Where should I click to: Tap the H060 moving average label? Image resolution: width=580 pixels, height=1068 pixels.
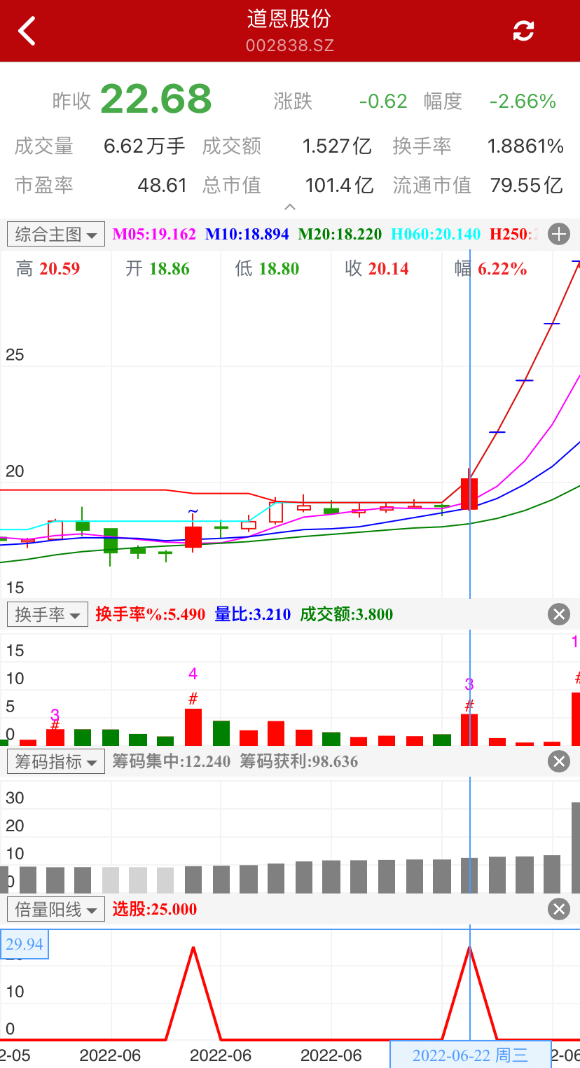click(435, 234)
